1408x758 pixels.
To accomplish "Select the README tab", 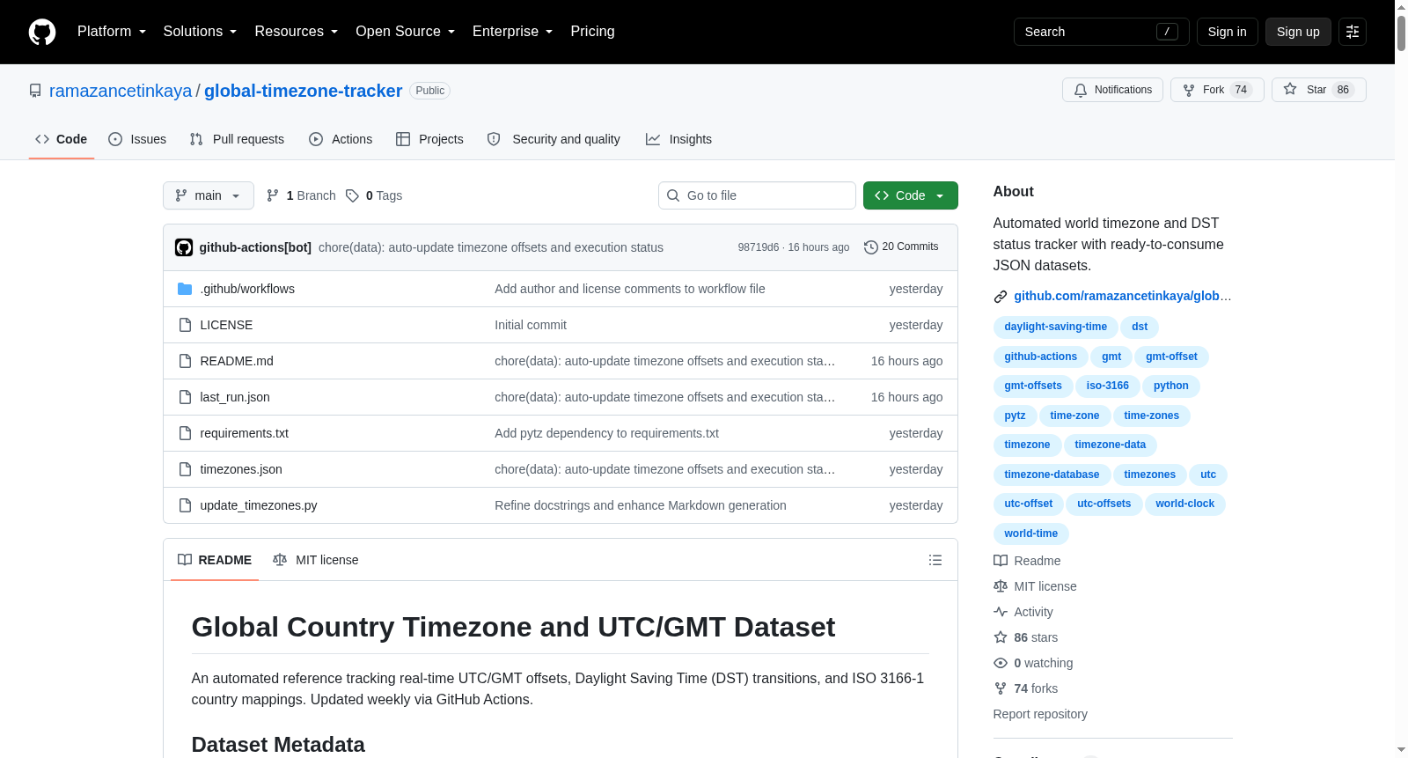I will pos(215,560).
